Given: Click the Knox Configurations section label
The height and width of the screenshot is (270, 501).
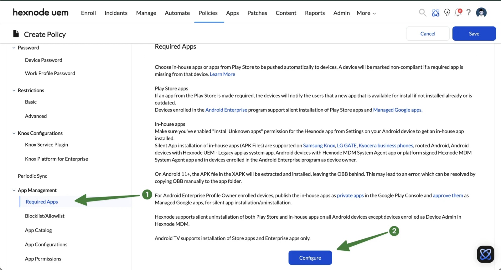Looking at the screenshot, I should tap(40, 133).
